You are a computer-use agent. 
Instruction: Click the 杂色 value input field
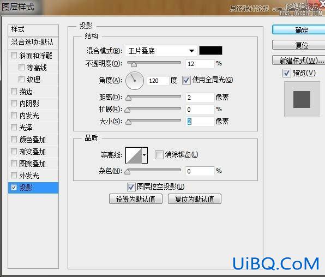[200, 171]
